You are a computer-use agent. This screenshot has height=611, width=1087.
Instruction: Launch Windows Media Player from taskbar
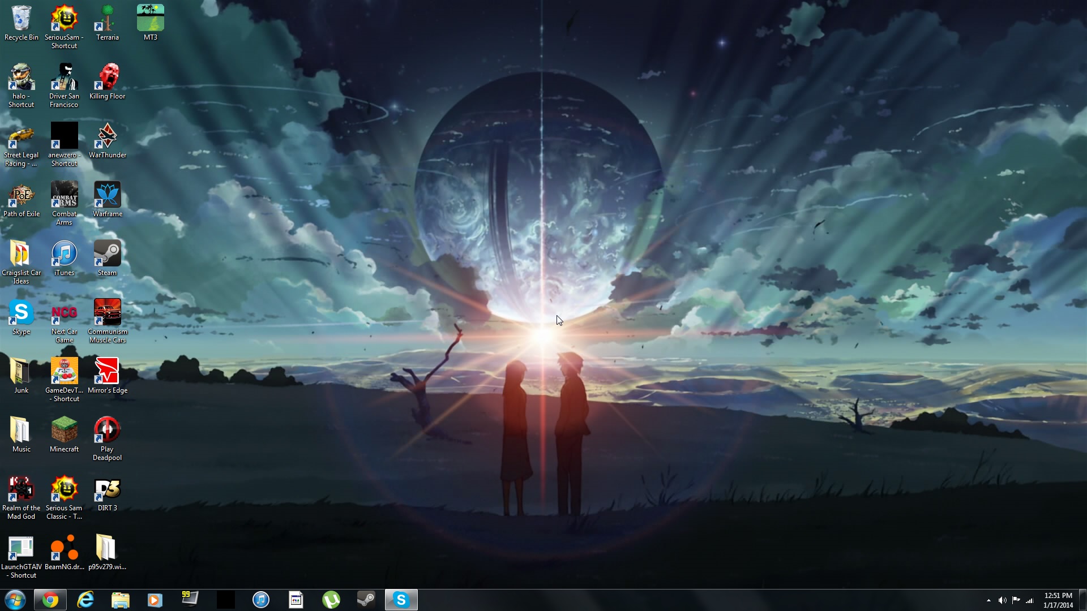(x=155, y=600)
